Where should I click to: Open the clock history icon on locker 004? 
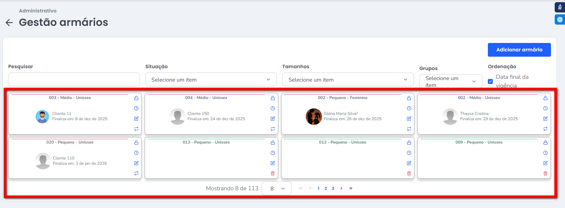[x=273, y=108]
